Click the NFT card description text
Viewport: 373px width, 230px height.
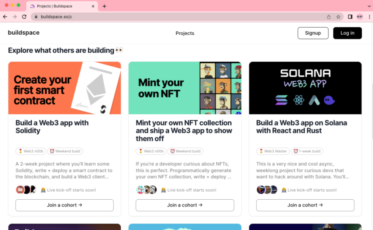[x=184, y=170]
